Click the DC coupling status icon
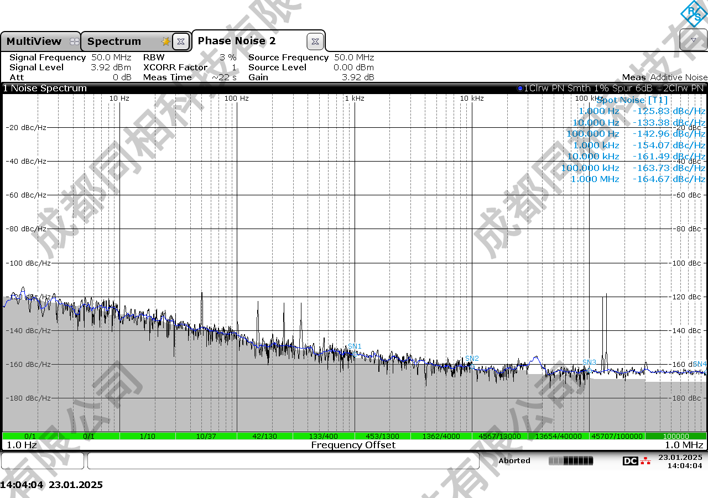708x498 pixels. 630,461
